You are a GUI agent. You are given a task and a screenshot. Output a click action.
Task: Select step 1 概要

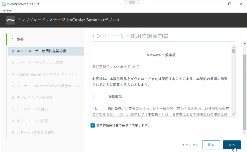pyautogui.click(x=46, y=40)
